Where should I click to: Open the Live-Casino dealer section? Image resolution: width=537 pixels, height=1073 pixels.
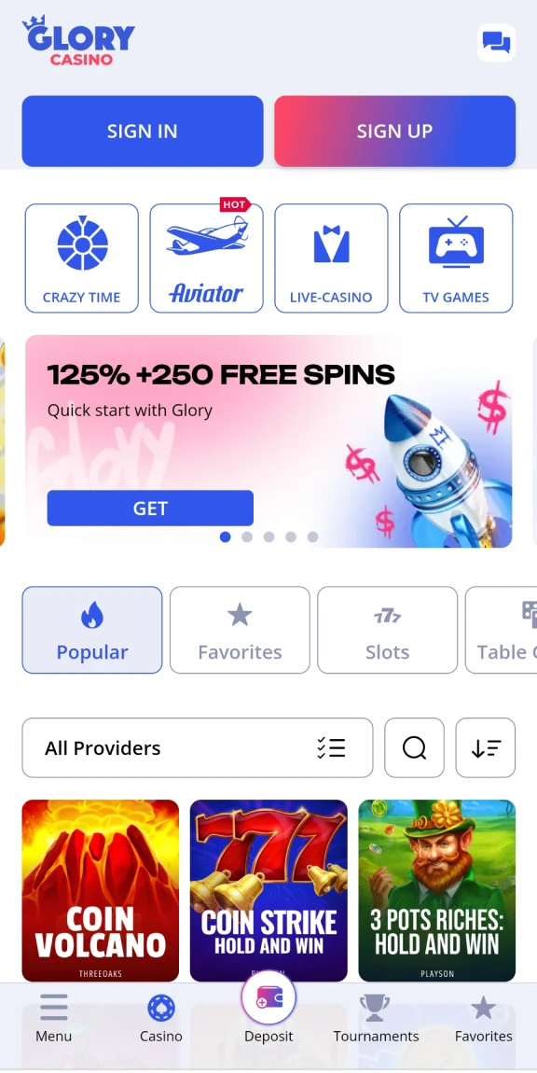pyautogui.click(x=331, y=258)
